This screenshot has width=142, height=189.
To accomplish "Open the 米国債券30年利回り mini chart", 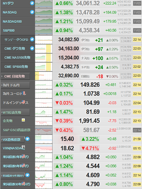I will point(43,184).
